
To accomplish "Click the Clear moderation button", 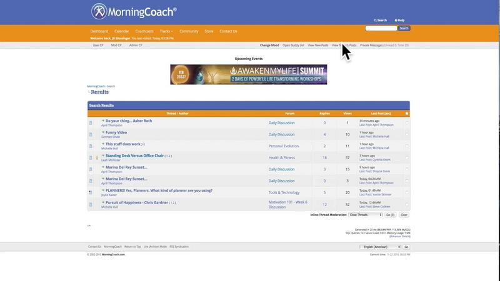I will pyautogui.click(x=404, y=215).
